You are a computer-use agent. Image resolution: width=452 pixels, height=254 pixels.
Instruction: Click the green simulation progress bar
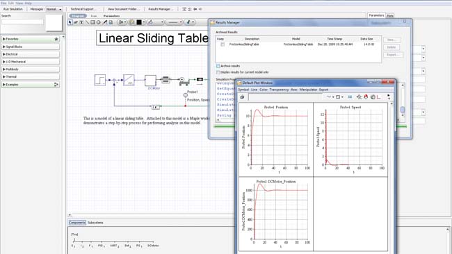(310, 126)
